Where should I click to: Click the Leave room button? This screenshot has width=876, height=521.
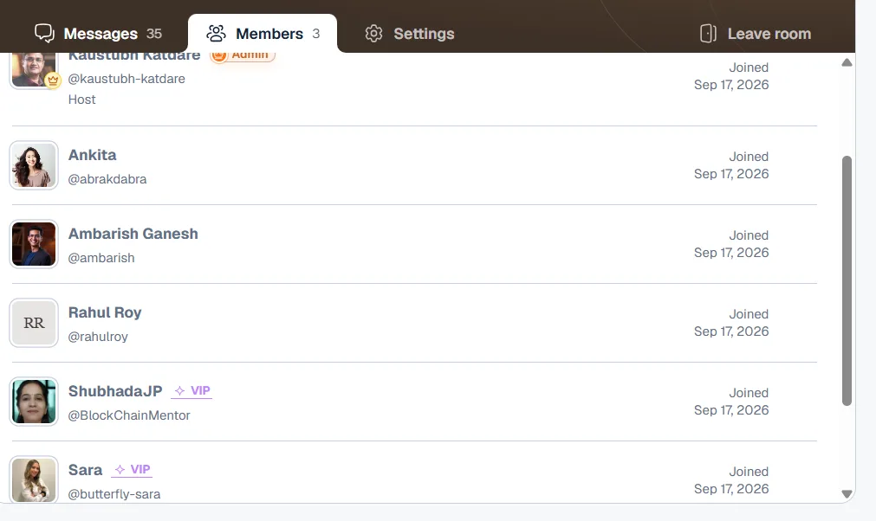click(756, 34)
